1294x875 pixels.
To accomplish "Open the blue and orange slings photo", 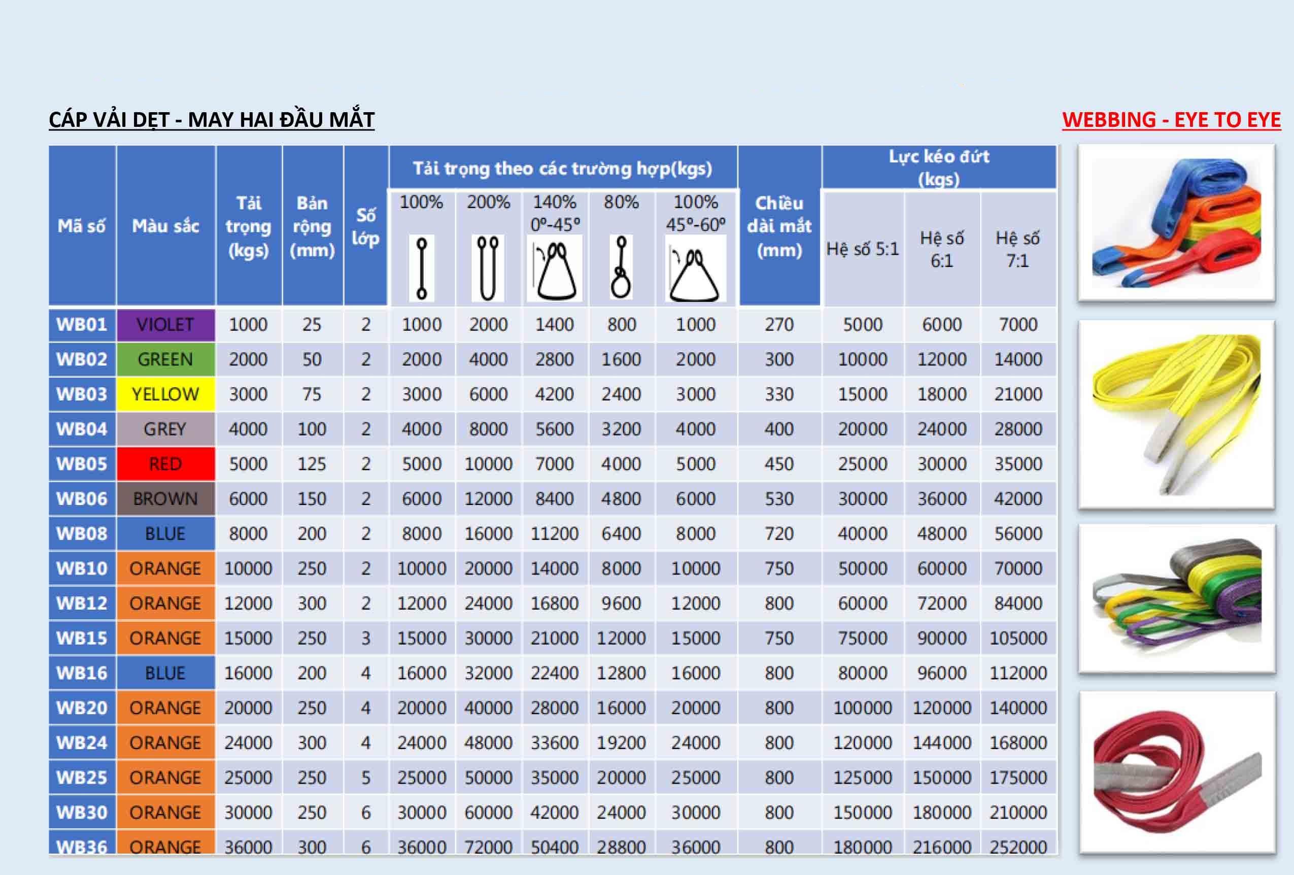I will [1176, 222].
